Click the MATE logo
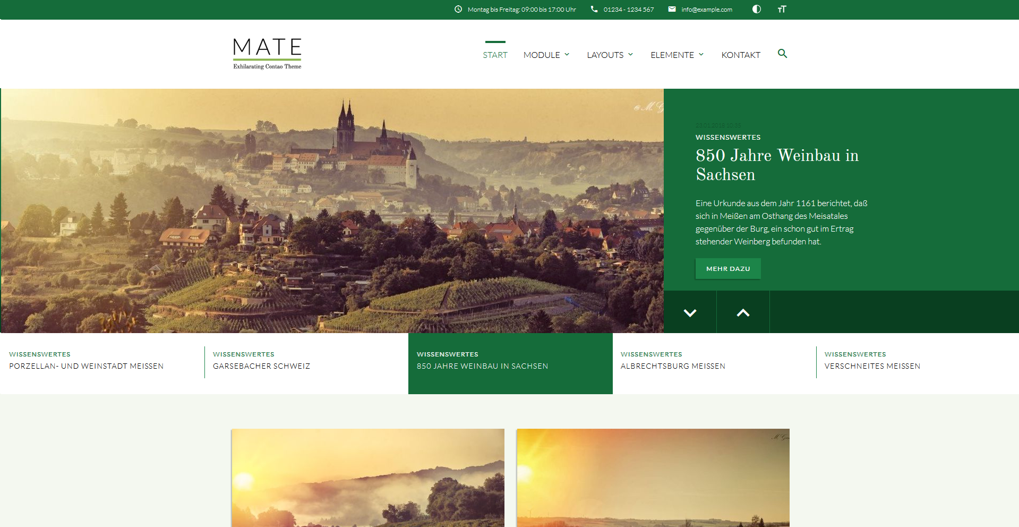This screenshot has width=1019, height=527. click(267, 53)
